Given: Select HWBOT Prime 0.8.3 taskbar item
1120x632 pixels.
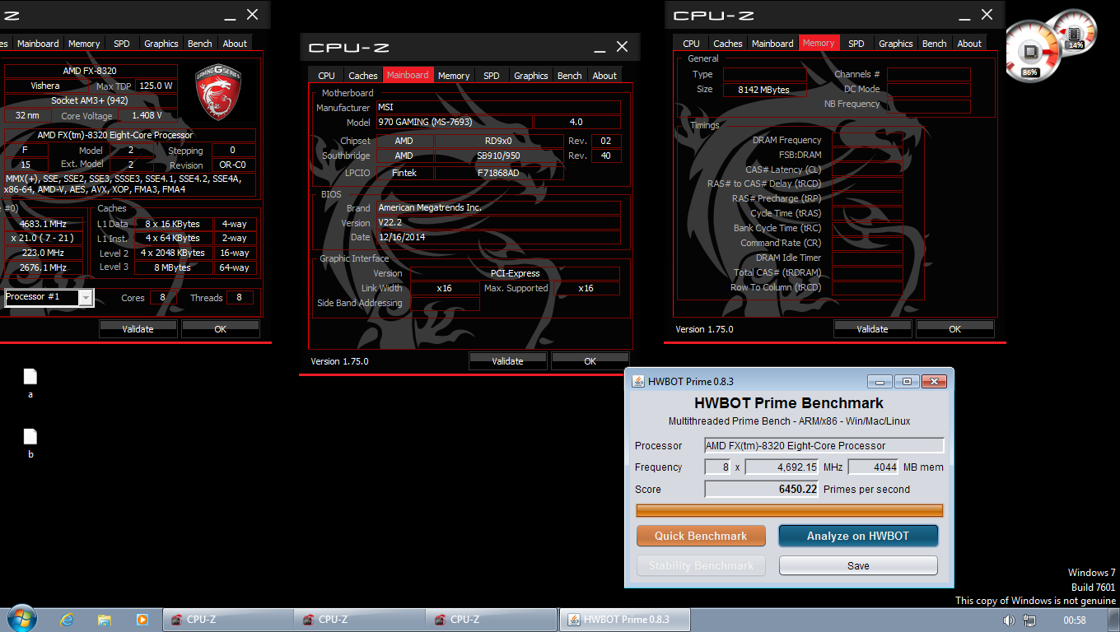Looking at the screenshot, I should tap(624, 620).
